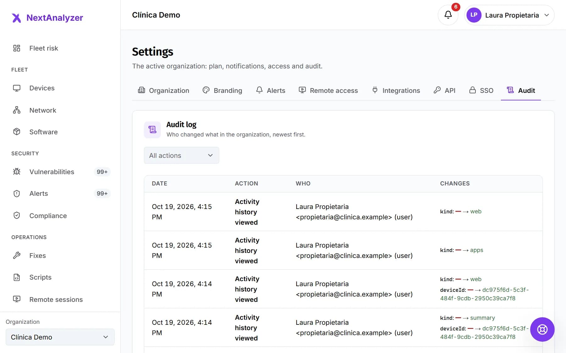Click the DATE column header
This screenshot has height=353, width=566.
tap(159, 184)
